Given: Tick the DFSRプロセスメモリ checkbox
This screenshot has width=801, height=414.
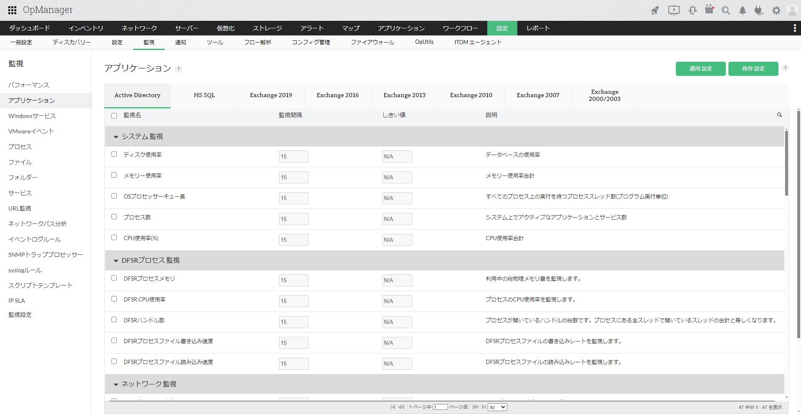Looking at the screenshot, I should click(x=114, y=278).
